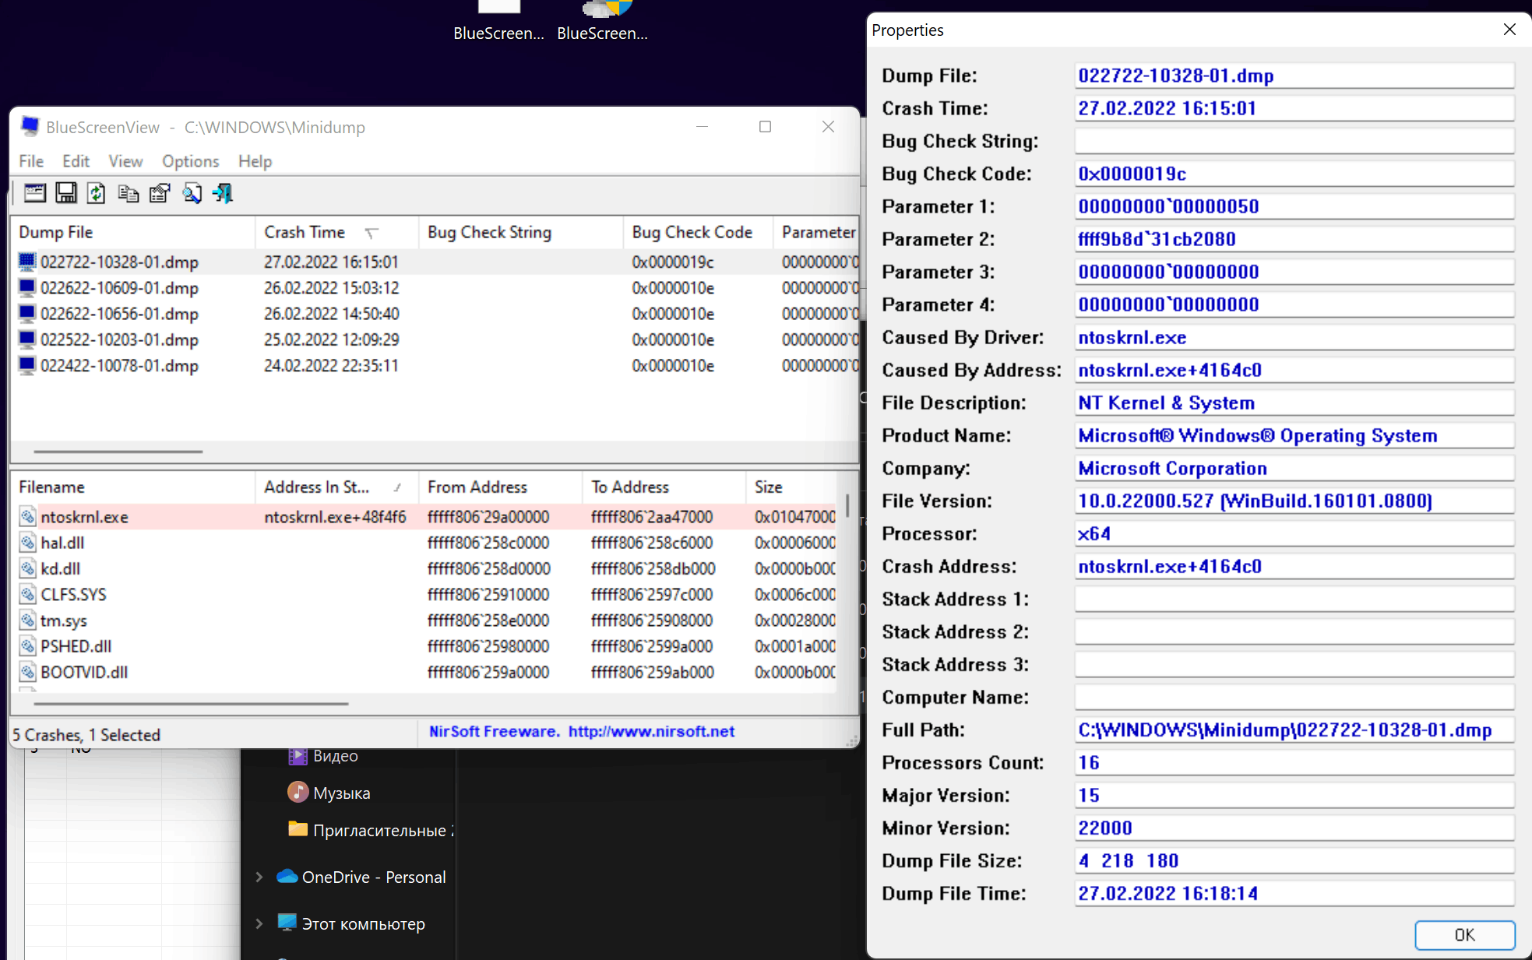Click the Dump File column header
1532x960 pixels.
pyautogui.click(x=134, y=232)
